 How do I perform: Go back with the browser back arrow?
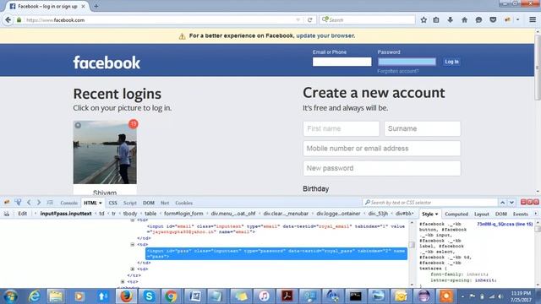click(x=8, y=20)
